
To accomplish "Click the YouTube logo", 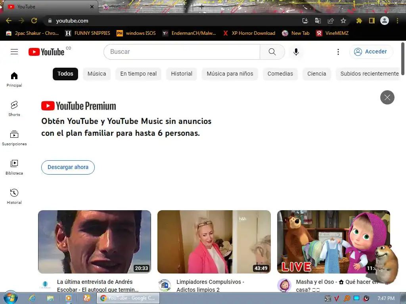I will tap(46, 52).
